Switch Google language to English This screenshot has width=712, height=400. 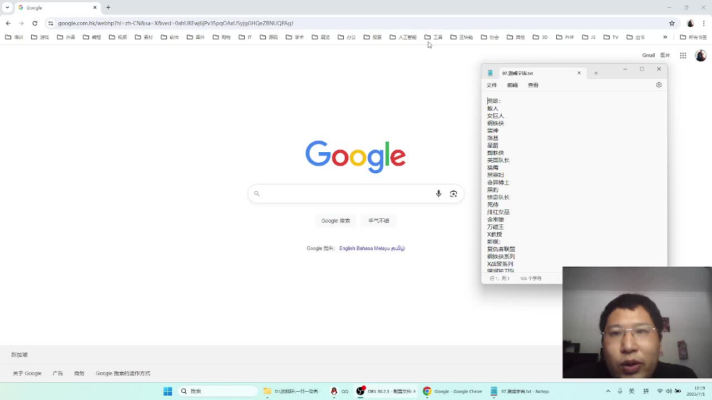(x=347, y=248)
